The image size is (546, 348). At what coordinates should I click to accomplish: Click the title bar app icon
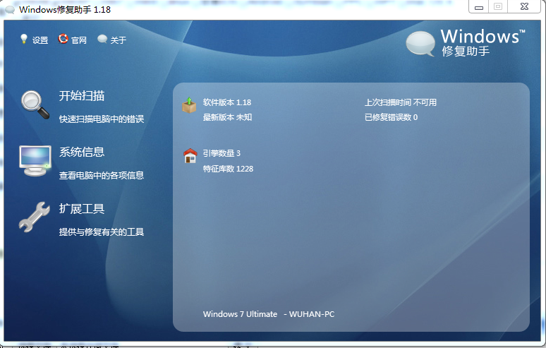pos(10,9)
